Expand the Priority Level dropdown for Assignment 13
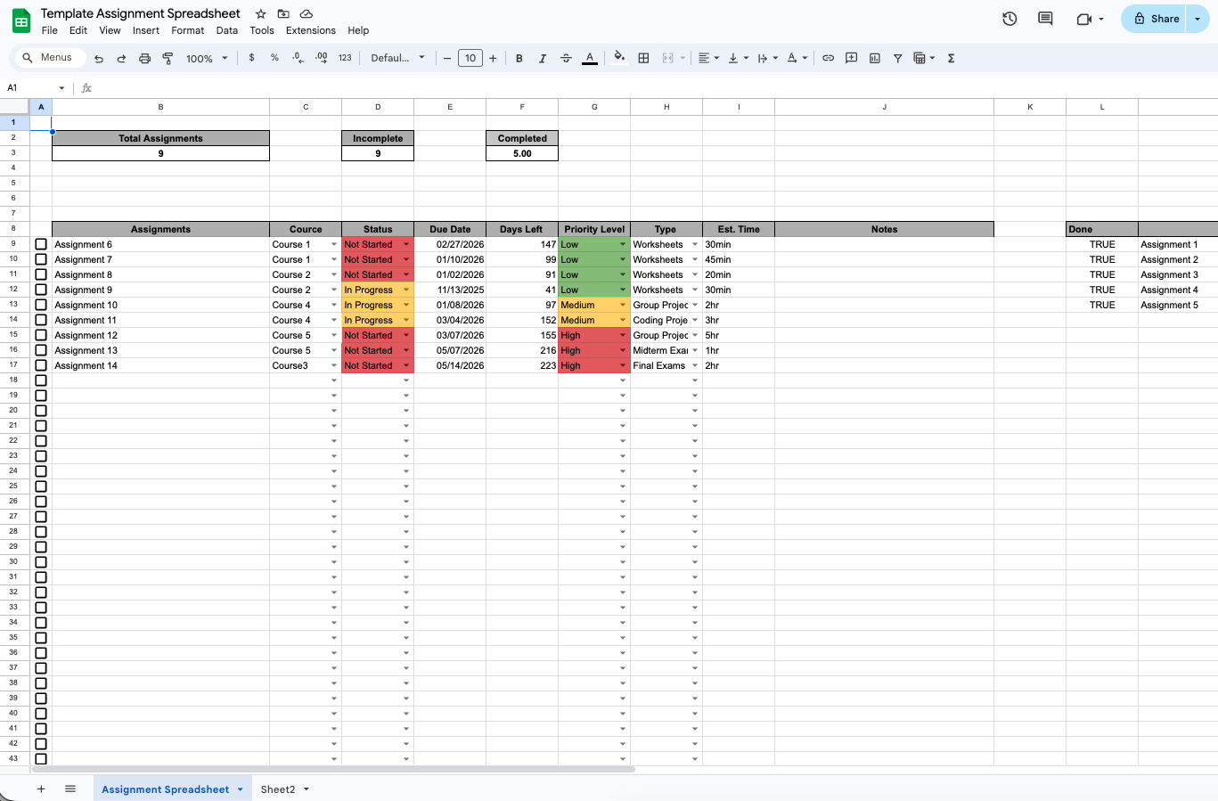 pos(621,350)
